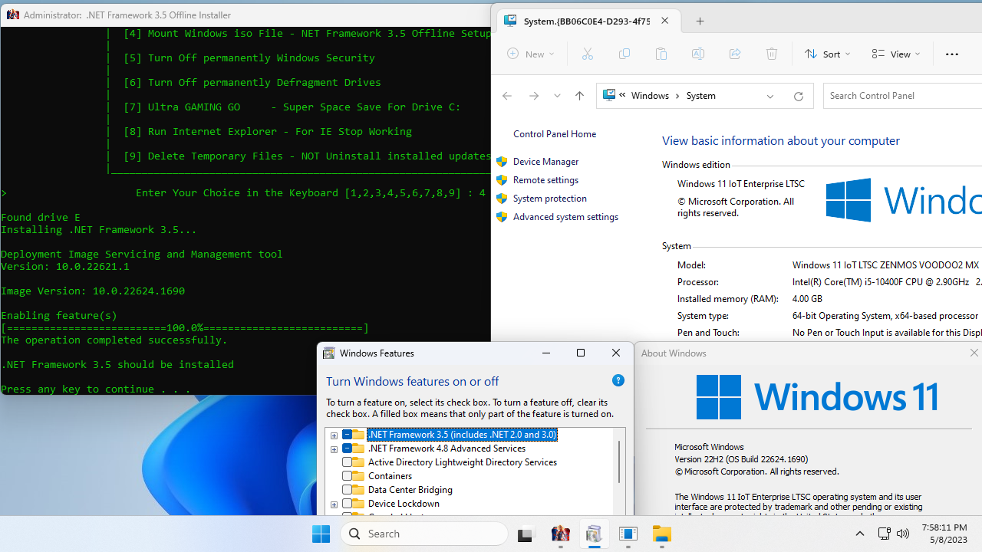This screenshot has width=982, height=552.
Task: Open Advanced system settings link
Action: (x=565, y=217)
